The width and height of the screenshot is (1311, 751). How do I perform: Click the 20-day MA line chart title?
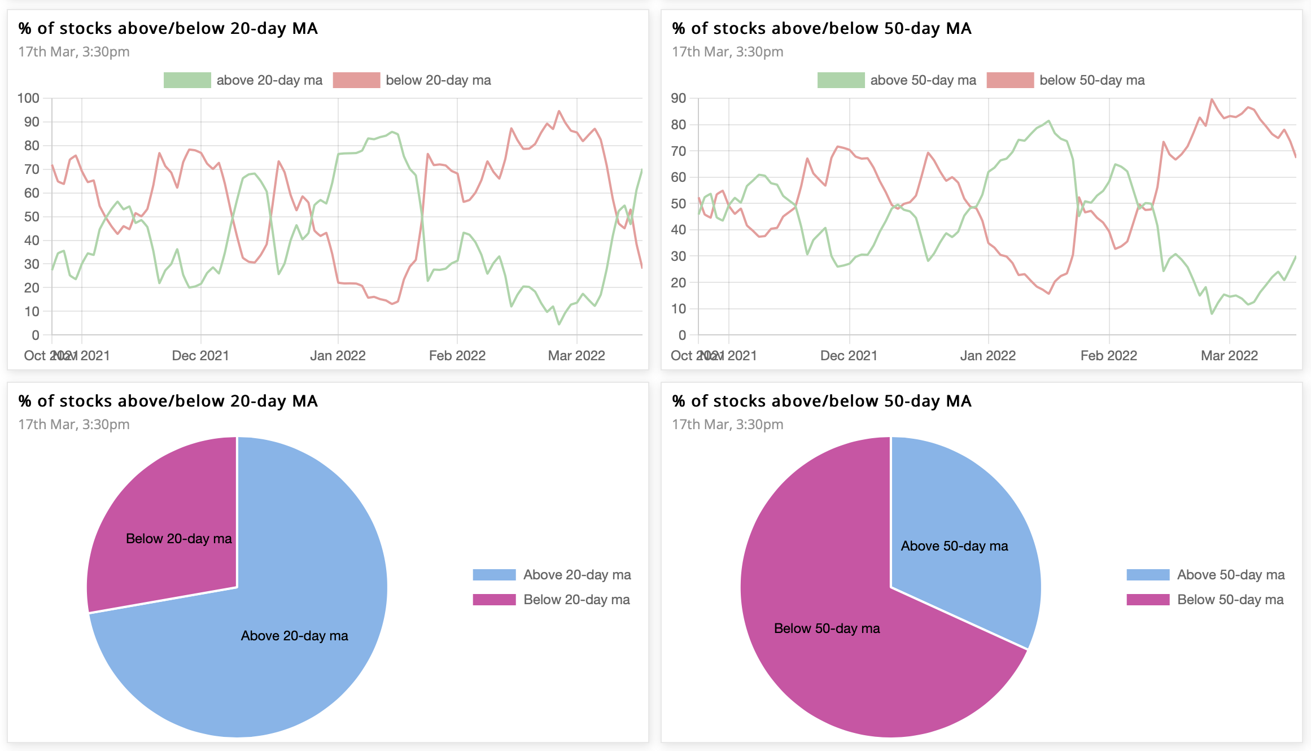tap(168, 28)
